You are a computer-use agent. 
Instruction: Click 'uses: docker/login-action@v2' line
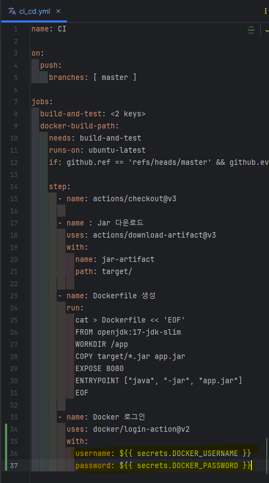point(128,429)
